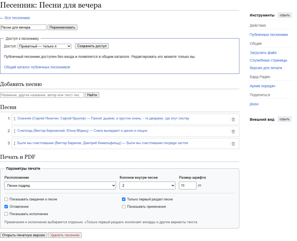
Task: Delete the song Осенняя via trash icon
Action: pos(233,119)
